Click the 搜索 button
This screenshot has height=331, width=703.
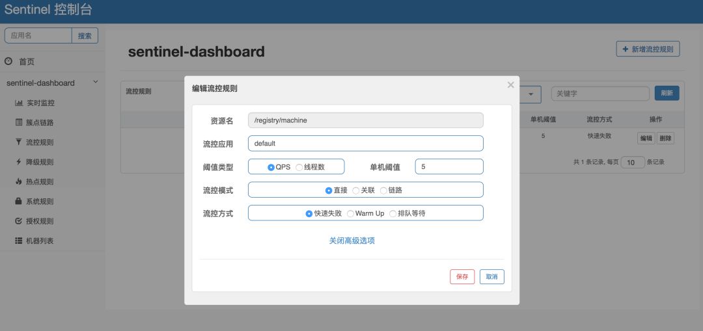pos(85,36)
